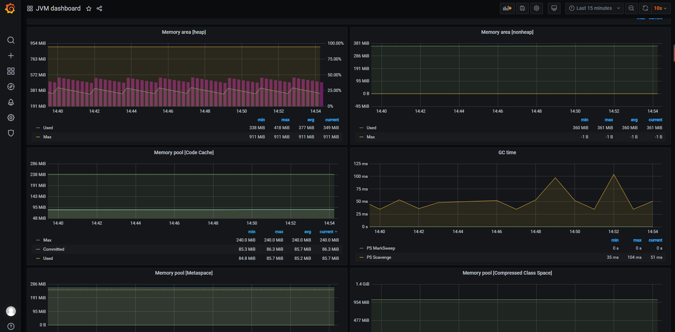
Task: Open Memory area [nonheap] panel title menu
Action: 507,32
